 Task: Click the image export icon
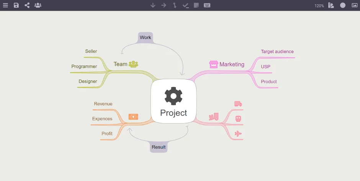(x=355, y=5)
